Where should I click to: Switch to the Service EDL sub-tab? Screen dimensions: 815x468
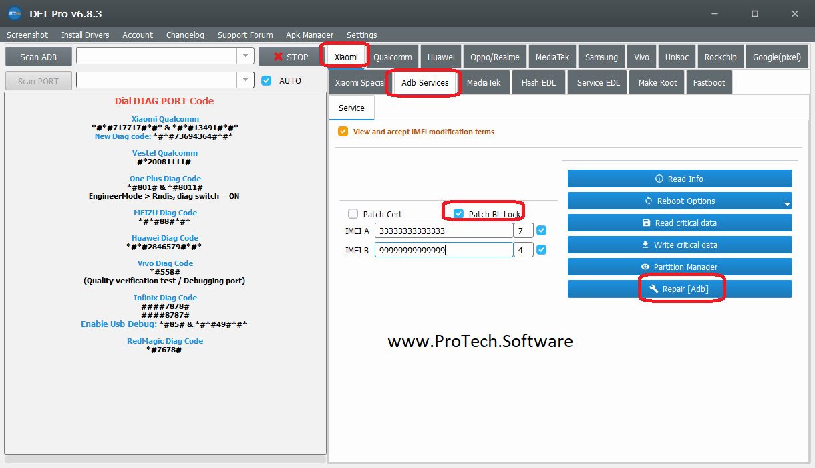599,82
